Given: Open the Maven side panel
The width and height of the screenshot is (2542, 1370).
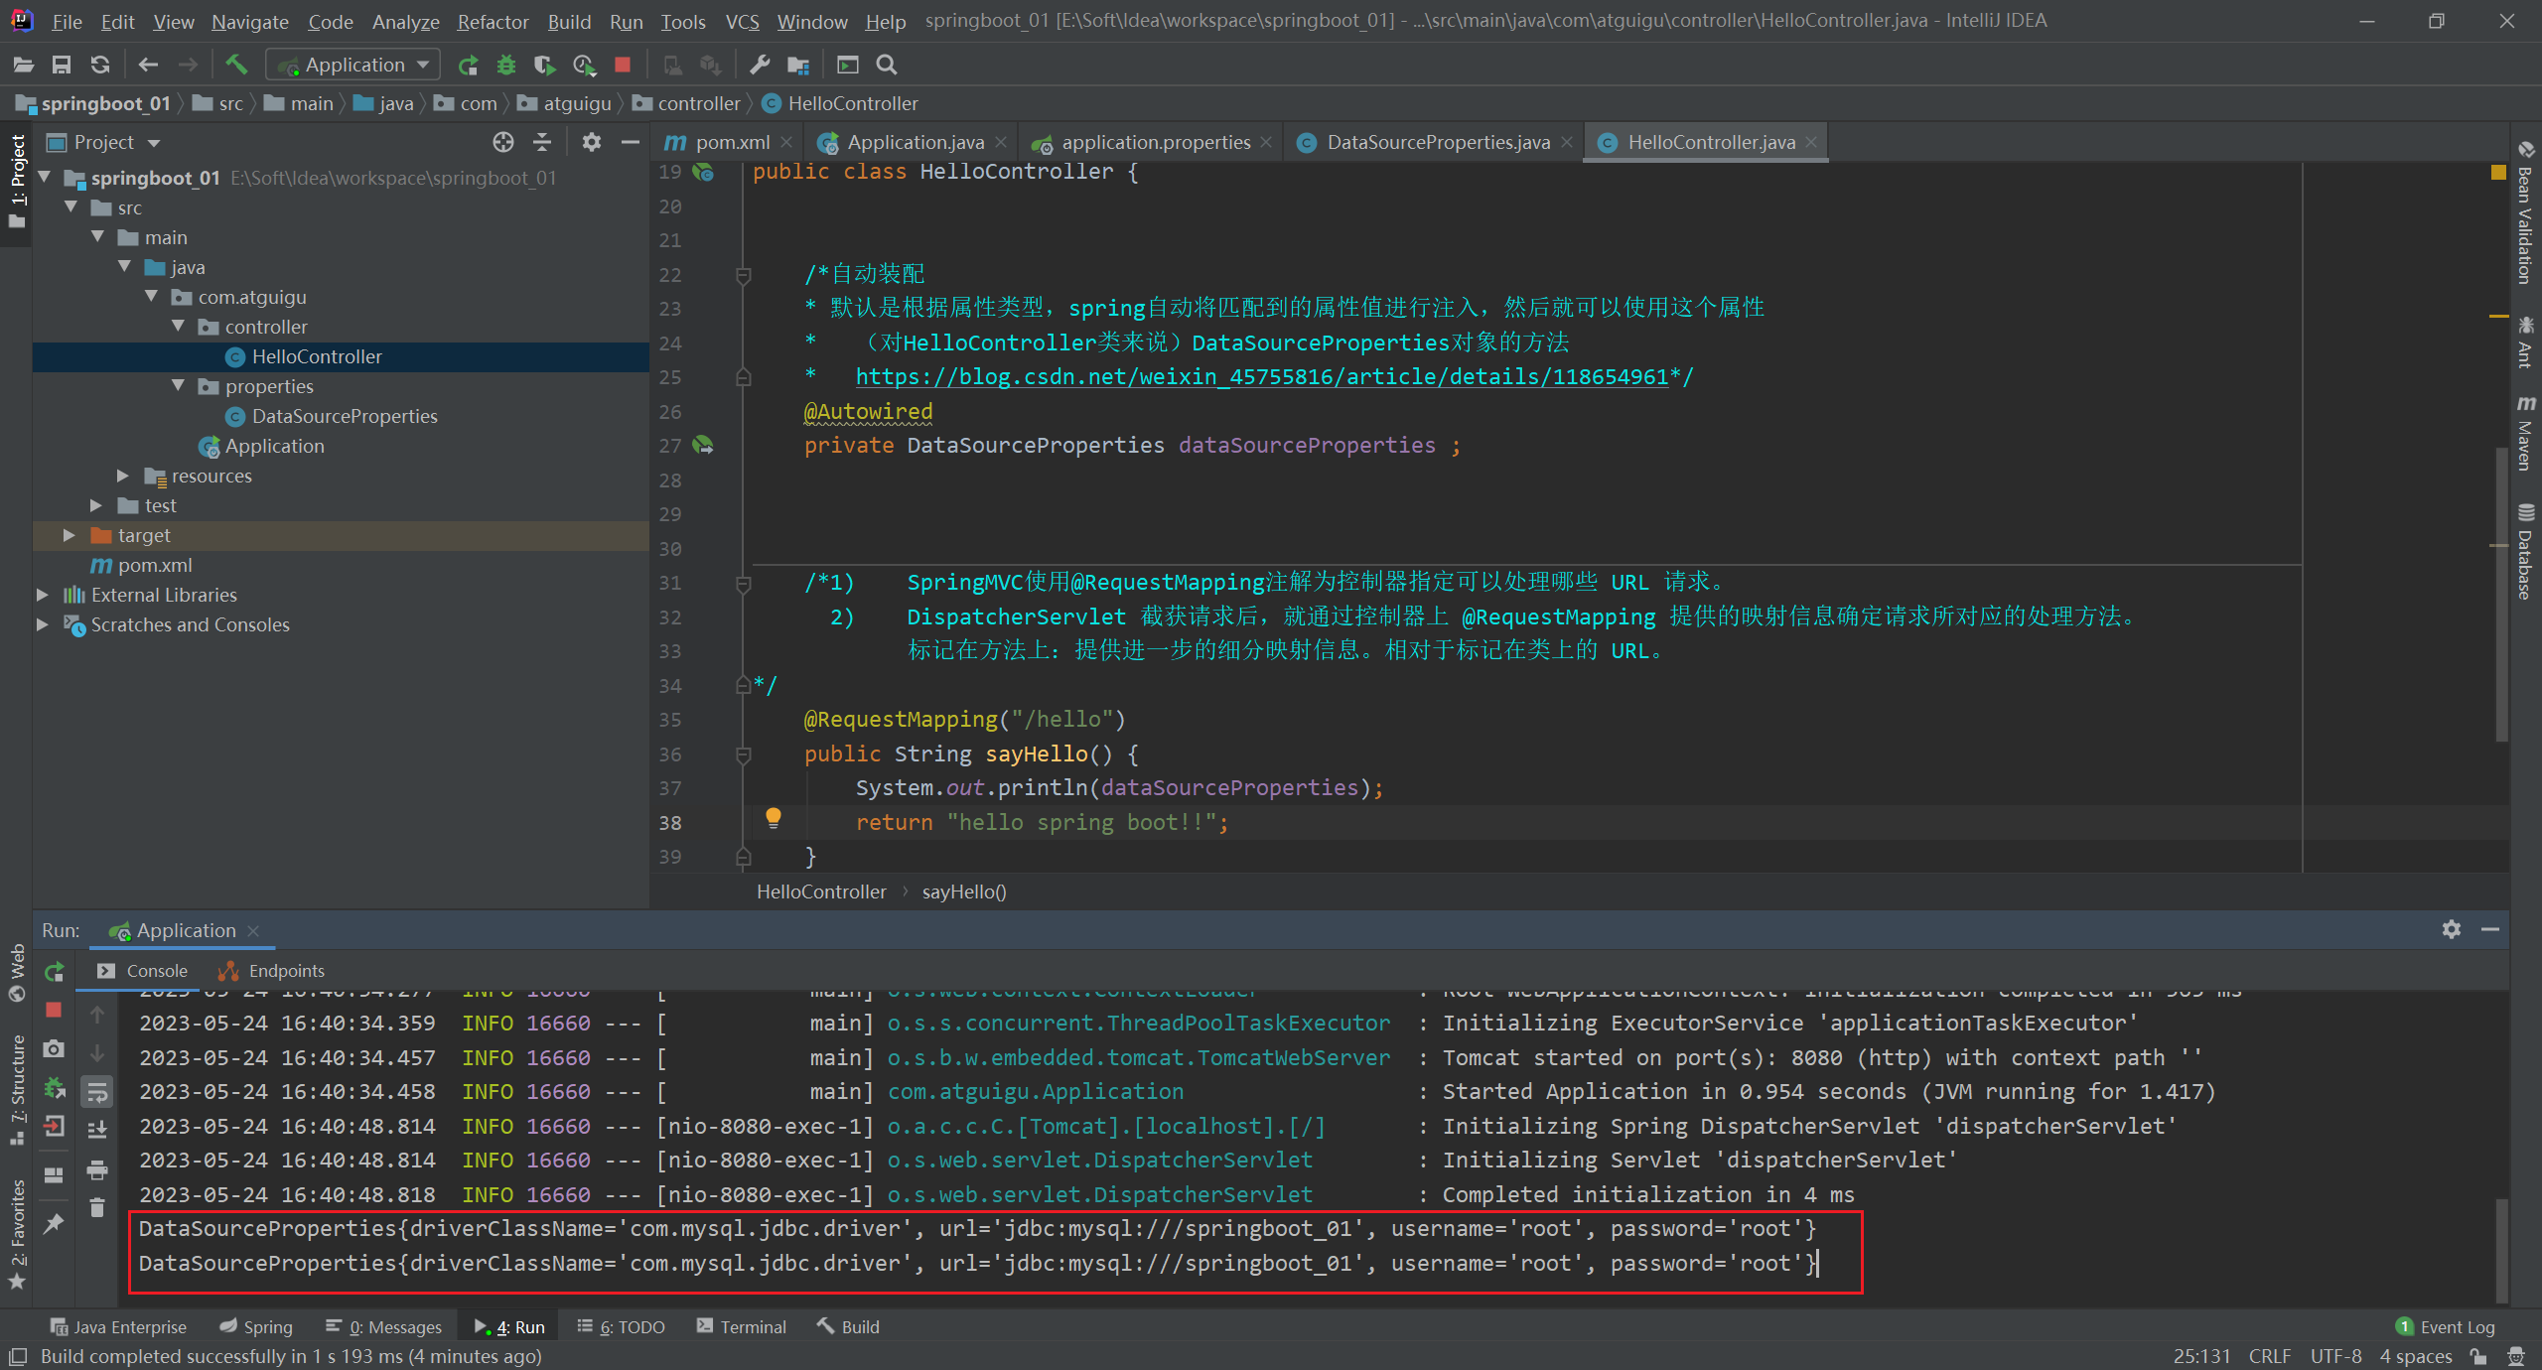Looking at the screenshot, I should point(2525,433).
